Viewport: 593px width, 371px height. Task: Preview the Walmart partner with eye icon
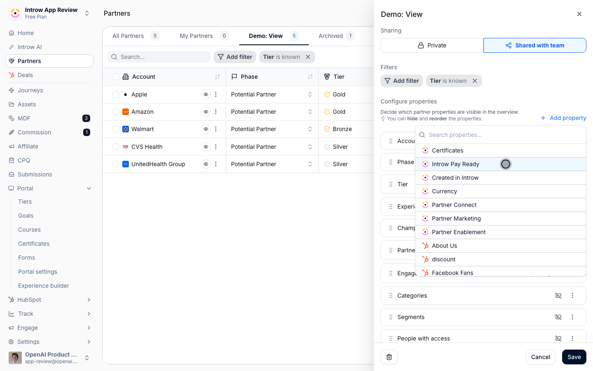[206, 129]
